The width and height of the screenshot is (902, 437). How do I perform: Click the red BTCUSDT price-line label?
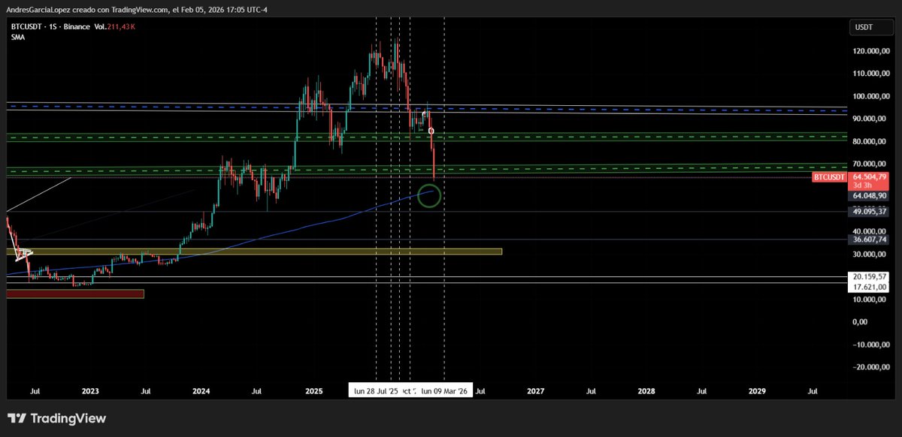click(x=831, y=177)
